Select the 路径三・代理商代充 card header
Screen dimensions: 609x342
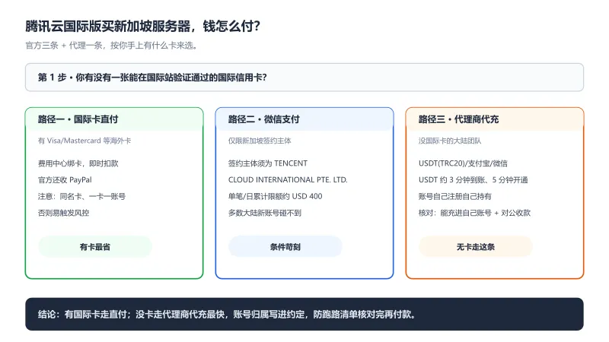(x=495, y=119)
